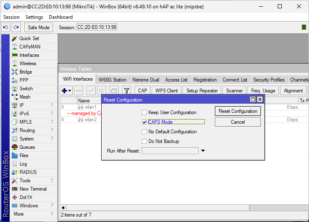The width and height of the screenshot is (309, 222).
Task: Expand the IPv6 submenu
Action: [53, 114]
